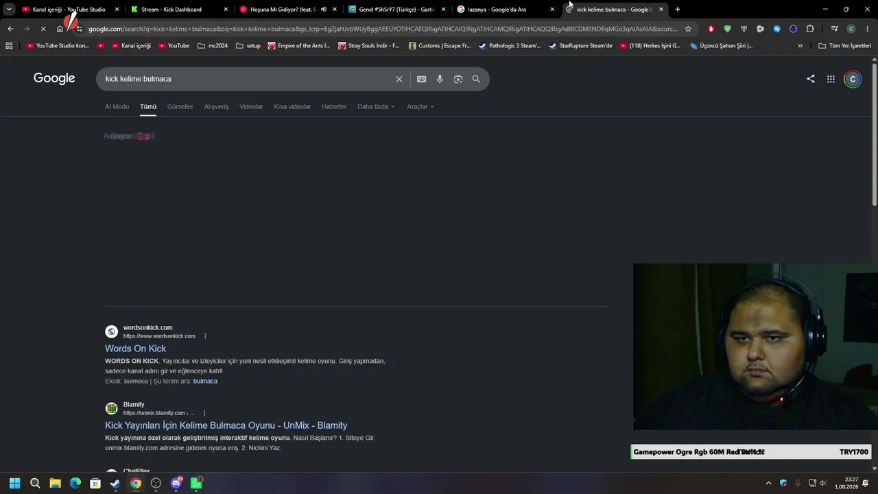Switch to the AI Modu tab

117,107
